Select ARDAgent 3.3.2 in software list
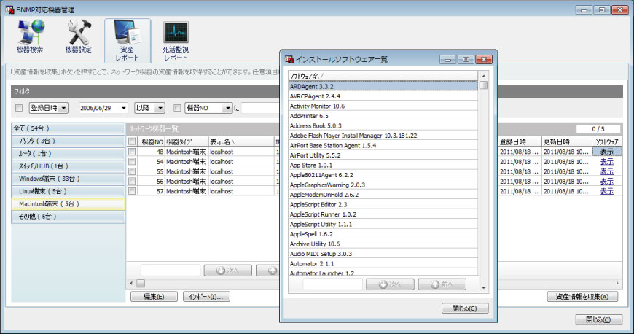Image resolution: width=634 pixels, height=334 pixels. 383,86
